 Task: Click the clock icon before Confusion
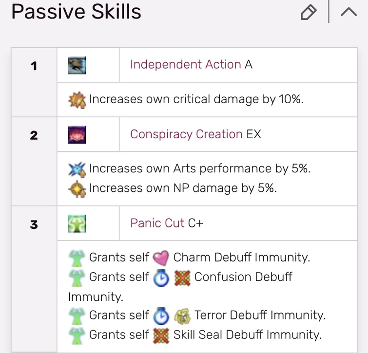[161, 277]
